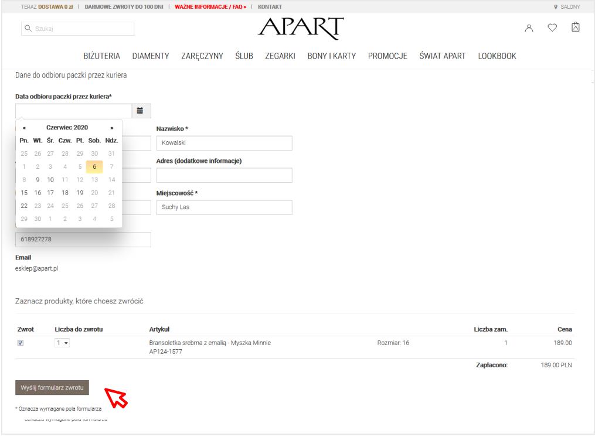Go to previous month in calendar

click(x=24, y=128)
